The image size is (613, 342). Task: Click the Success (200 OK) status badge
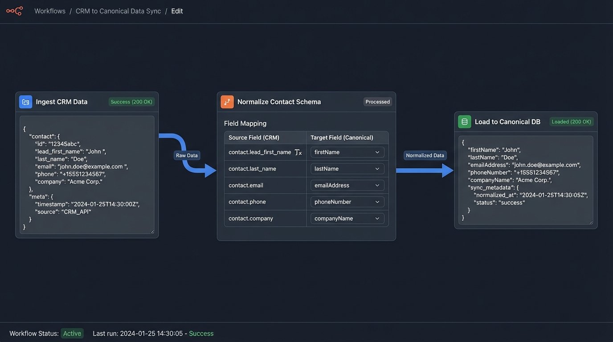point(131,102)
